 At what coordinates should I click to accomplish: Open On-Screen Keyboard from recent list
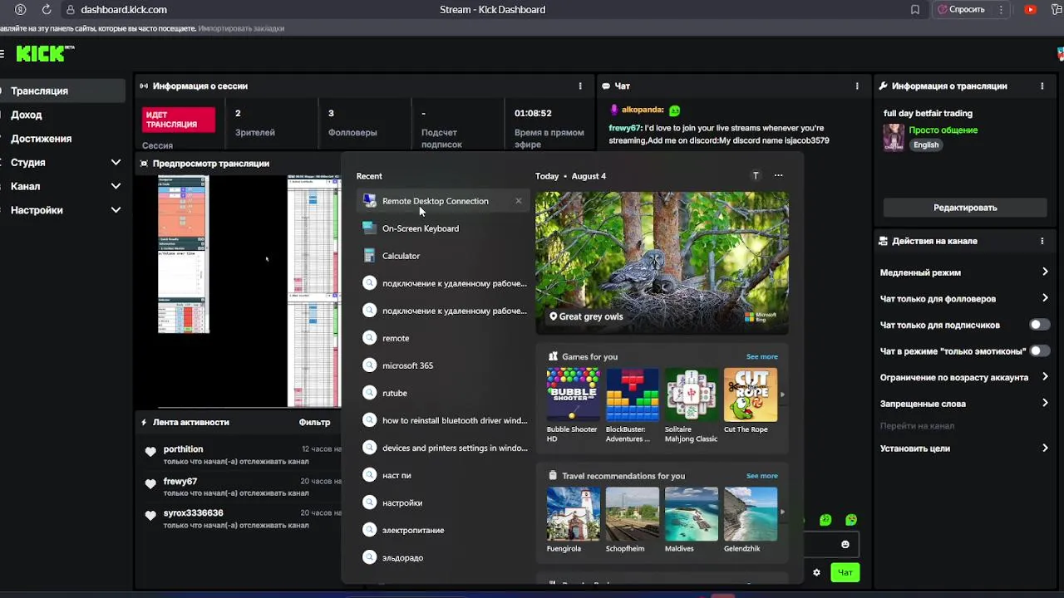point(442,228)
